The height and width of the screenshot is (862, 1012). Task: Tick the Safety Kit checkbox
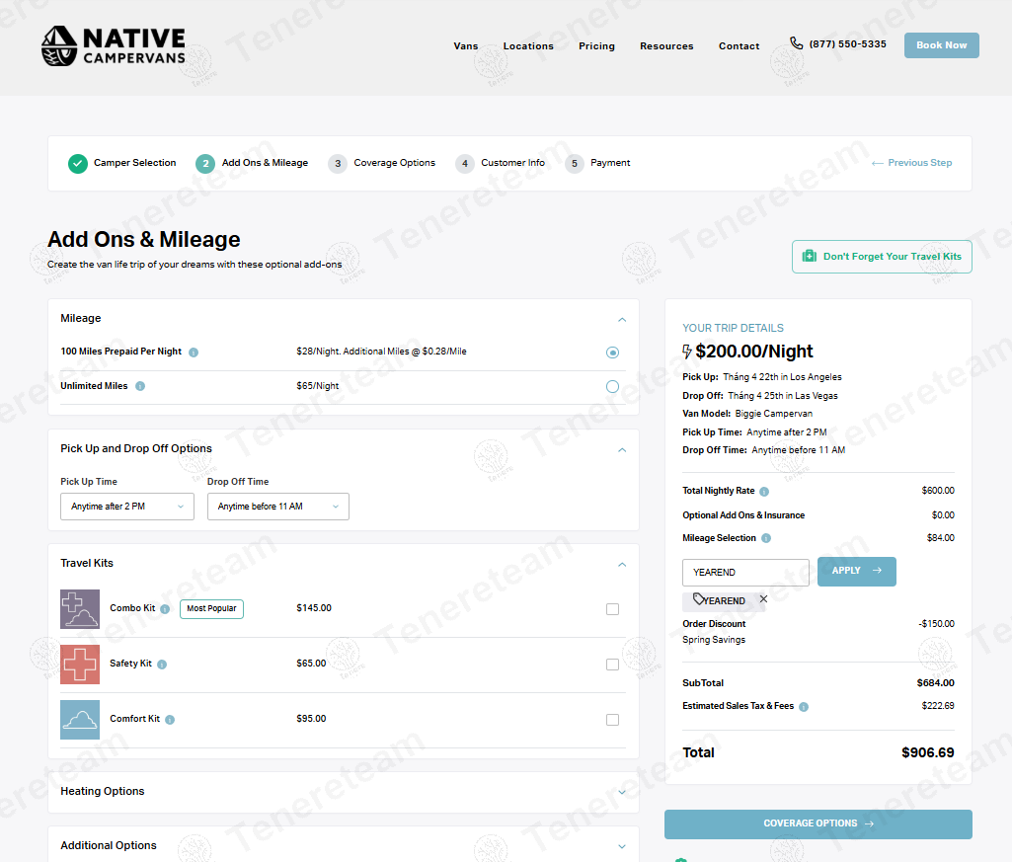pos(612,665)
